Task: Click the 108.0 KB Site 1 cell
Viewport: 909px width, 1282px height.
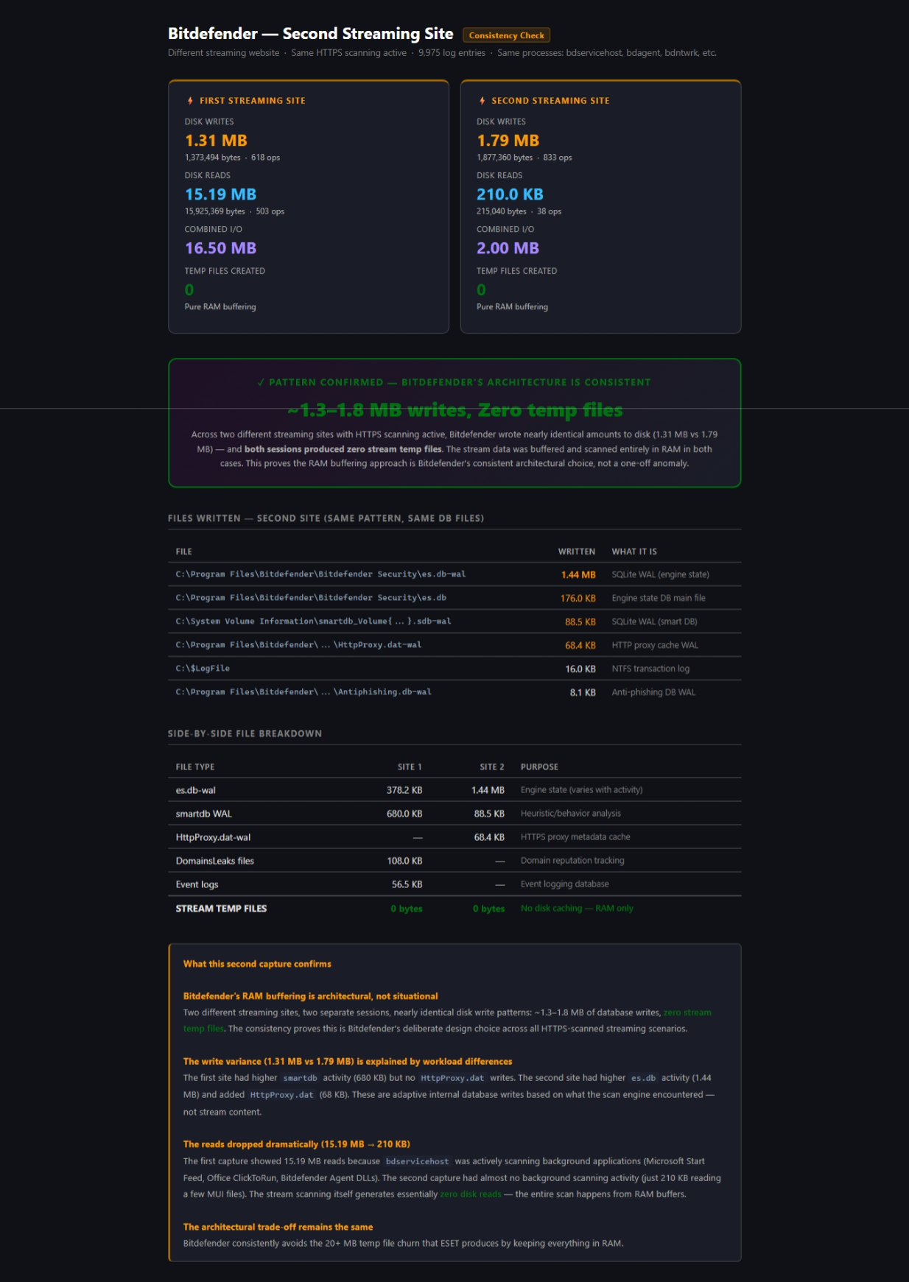Action: pos(404,861)
